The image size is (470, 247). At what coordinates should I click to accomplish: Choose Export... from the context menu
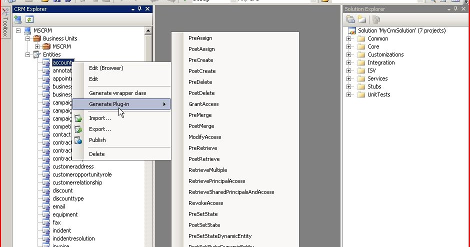pos(121,129)
